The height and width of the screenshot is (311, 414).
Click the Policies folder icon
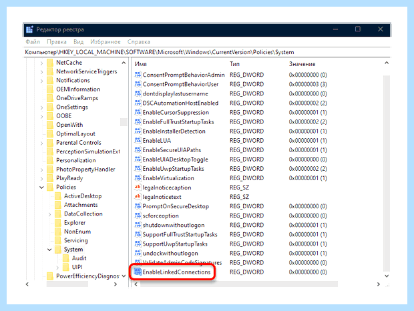coord(50,187)
